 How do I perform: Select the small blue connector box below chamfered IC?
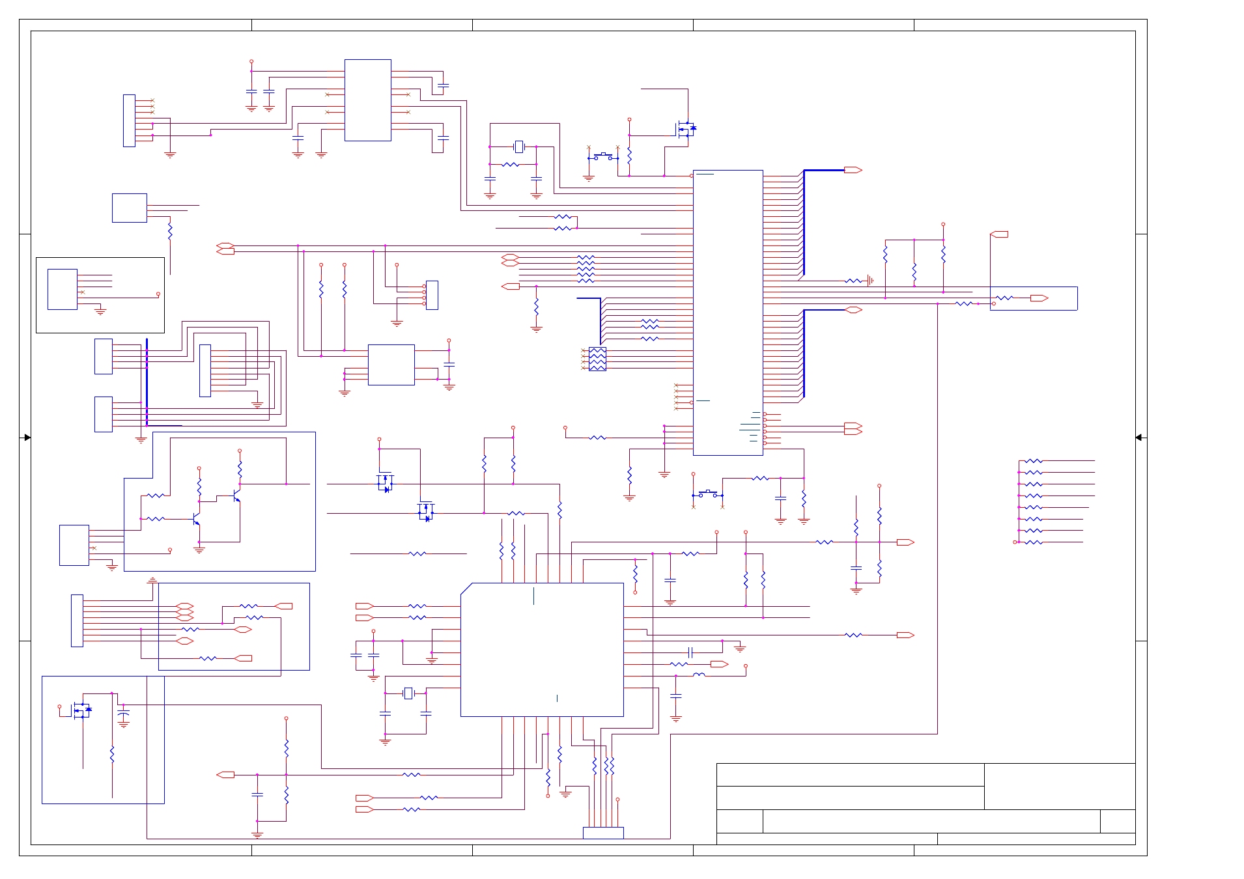(x=603, y=833)
